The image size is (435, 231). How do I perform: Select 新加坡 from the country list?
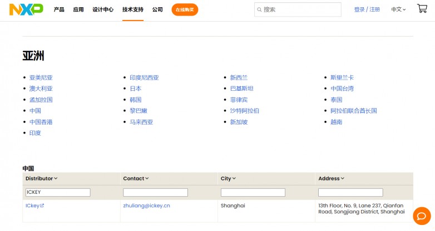pos(239,122)
